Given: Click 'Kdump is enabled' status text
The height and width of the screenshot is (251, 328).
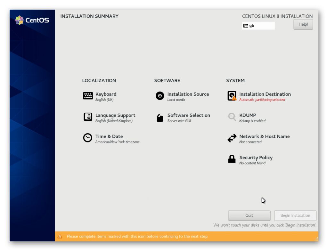Looking at the screenshot, I should tap(252, 121).
